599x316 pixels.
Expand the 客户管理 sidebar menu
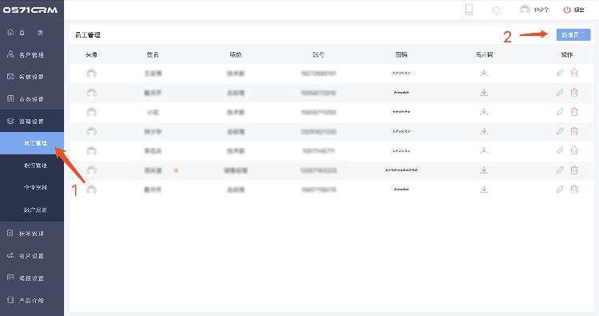[32, 54]
